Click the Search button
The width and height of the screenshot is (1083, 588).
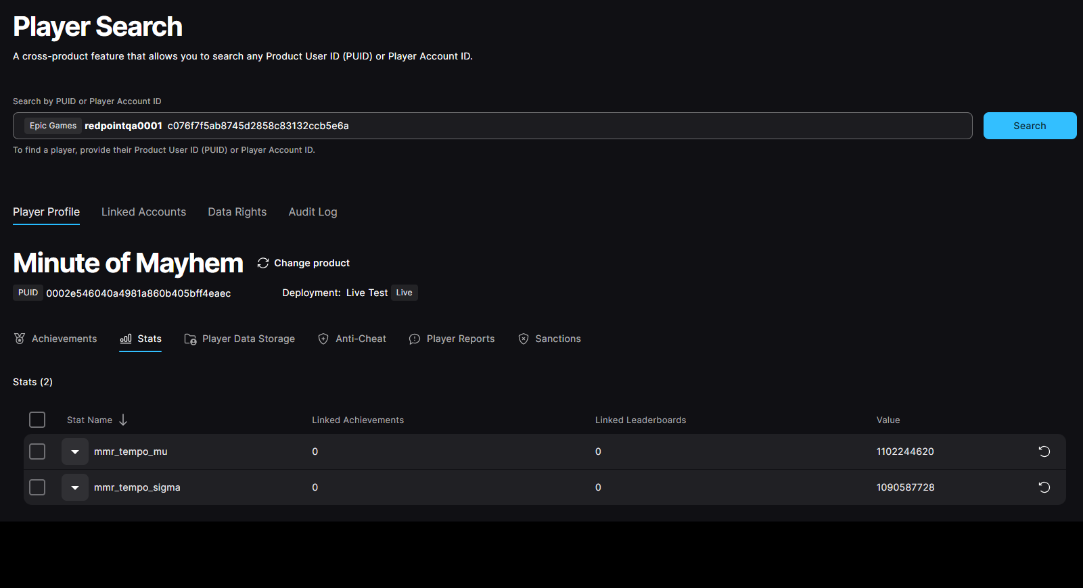(1030, 126)
